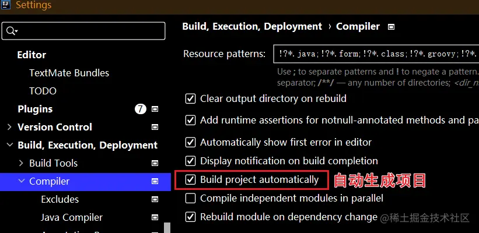Click the plugins update count badge

pos(141,109)
